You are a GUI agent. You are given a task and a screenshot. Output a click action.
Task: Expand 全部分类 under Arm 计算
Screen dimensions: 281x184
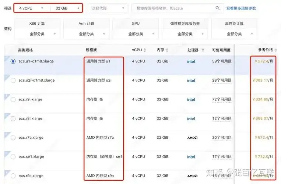87,34
